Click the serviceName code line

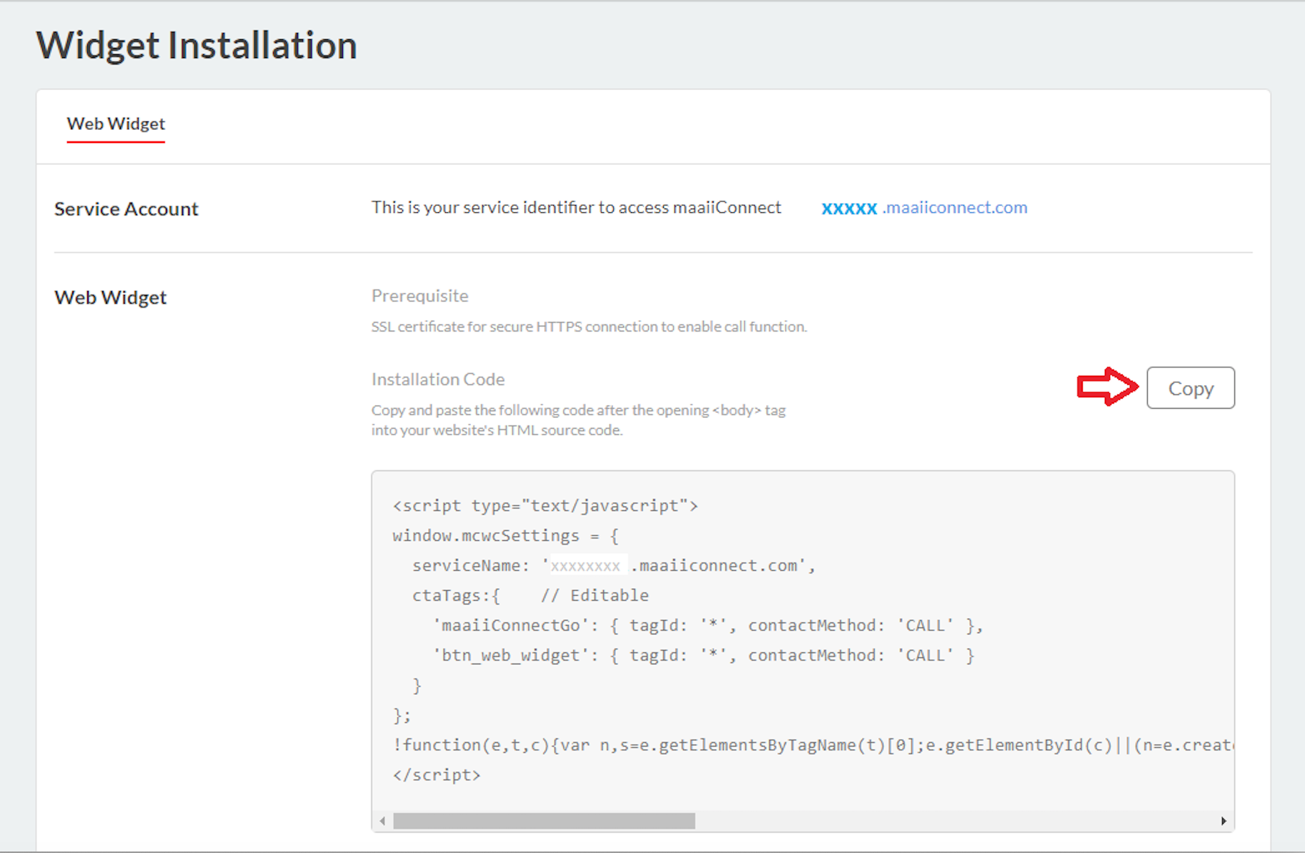point(614,566)
